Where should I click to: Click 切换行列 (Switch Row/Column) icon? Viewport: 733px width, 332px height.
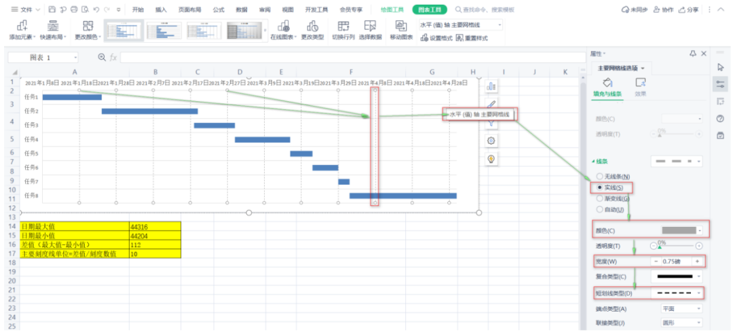[x=343, y=31]
